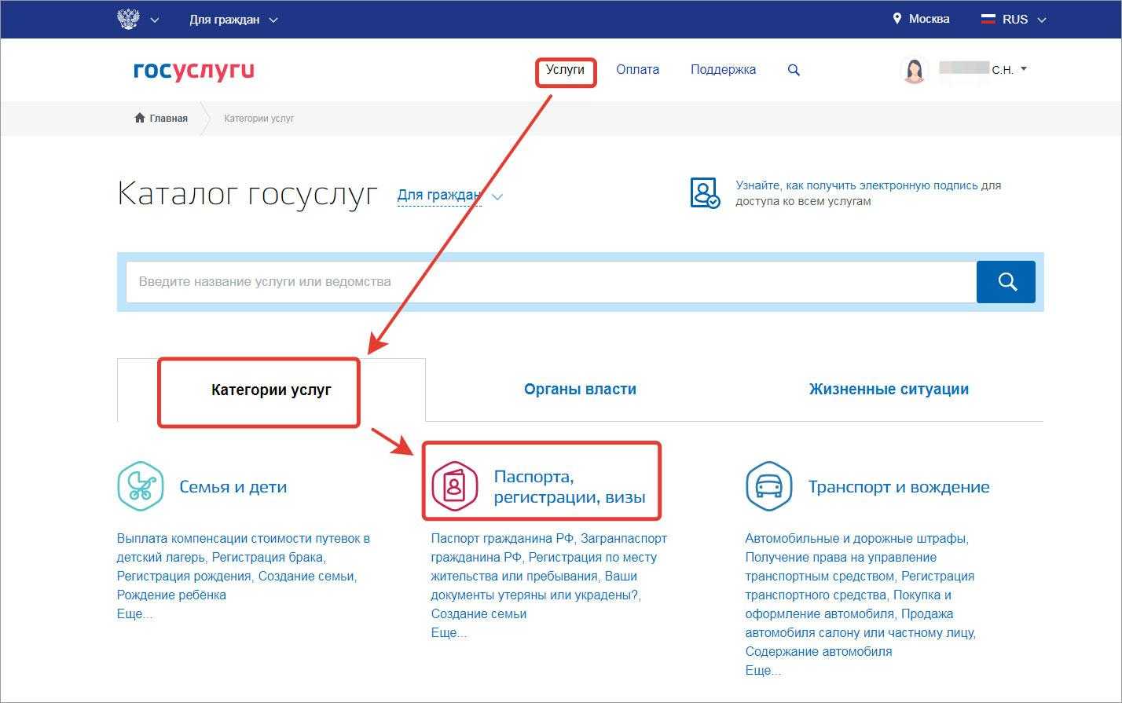Show more under Транспорт section (Еще...)
The width and height of the screenshot is (1122, 703).
tap(763, 671)
